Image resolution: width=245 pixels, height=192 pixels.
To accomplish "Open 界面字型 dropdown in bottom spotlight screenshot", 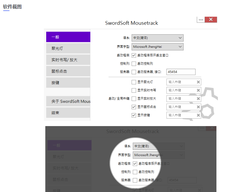I will point(159,155).
